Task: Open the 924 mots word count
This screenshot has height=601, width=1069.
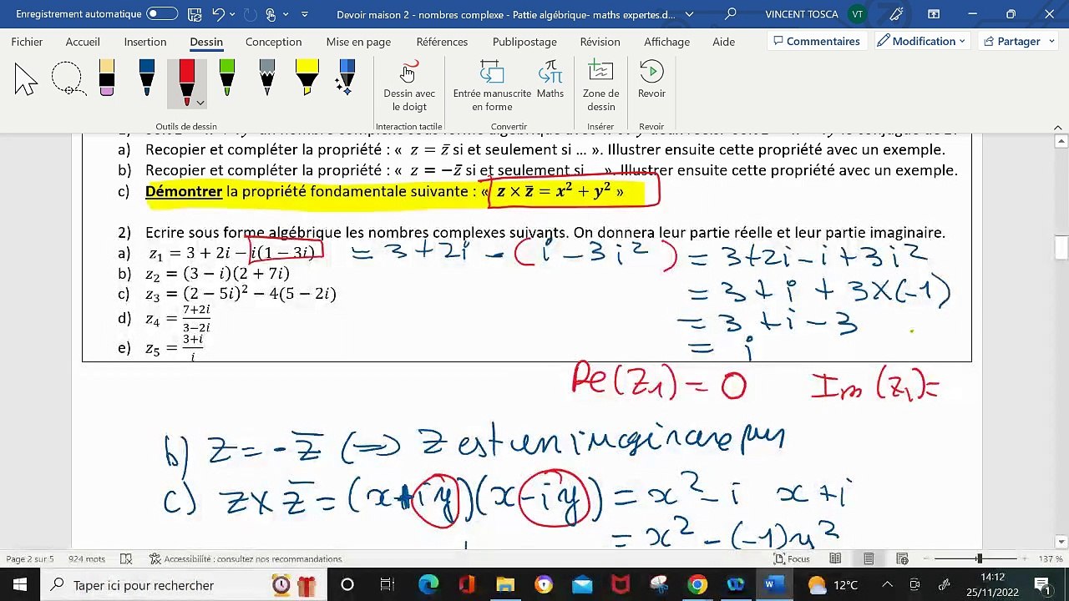Action: pyautogui.click(x=87, y=559)
